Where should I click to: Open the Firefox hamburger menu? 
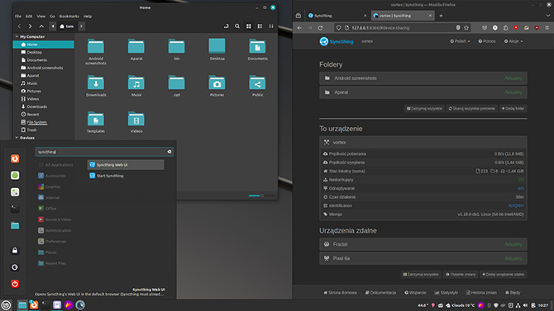pos(547,28)
